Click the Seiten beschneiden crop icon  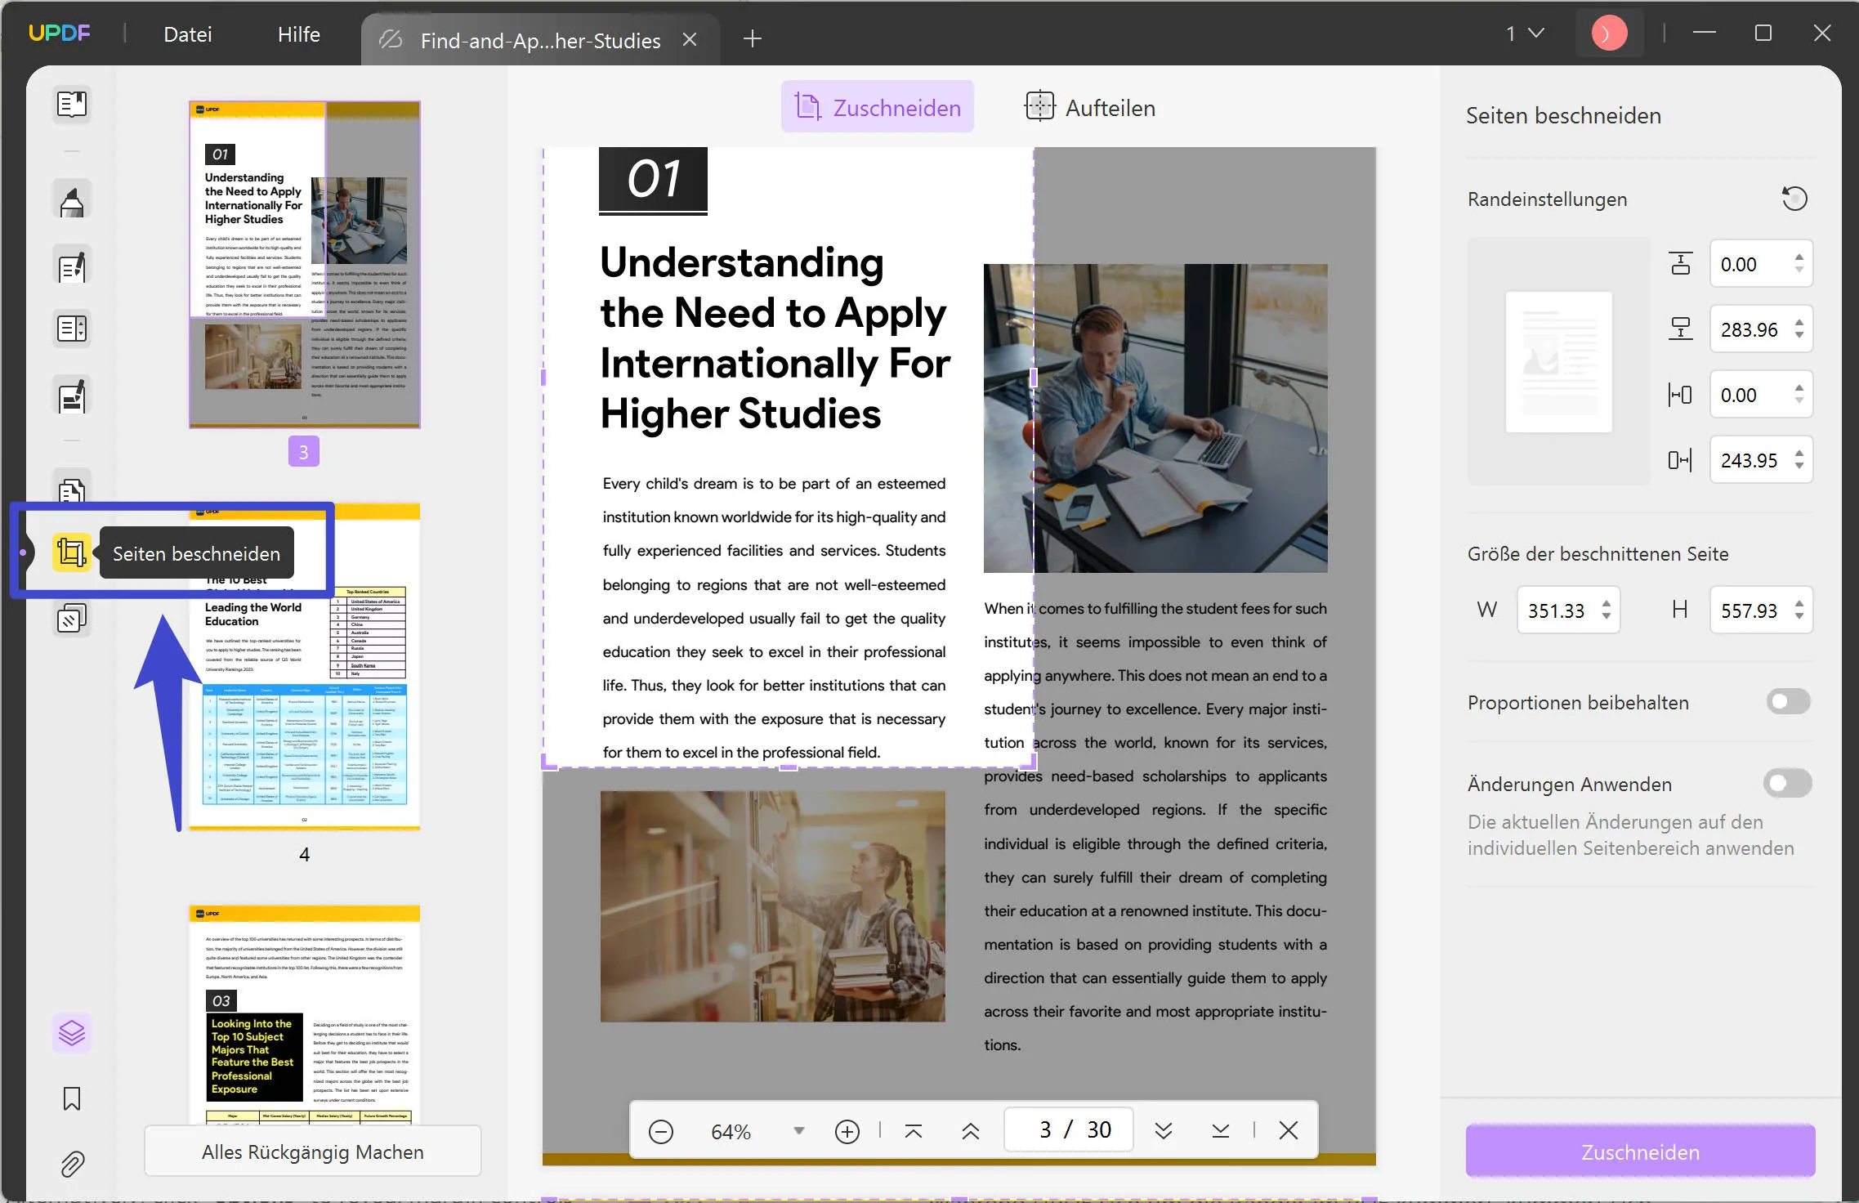(71, 553)
